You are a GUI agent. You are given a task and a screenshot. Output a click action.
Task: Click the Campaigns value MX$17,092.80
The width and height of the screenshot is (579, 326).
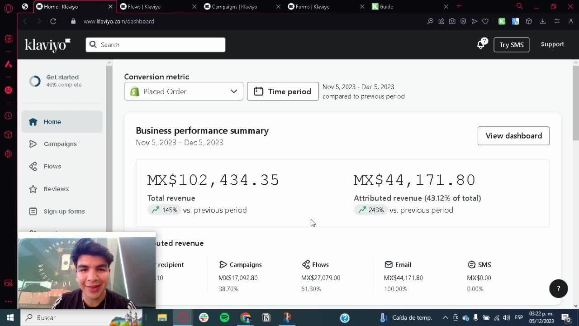click(x=238, y=278)
